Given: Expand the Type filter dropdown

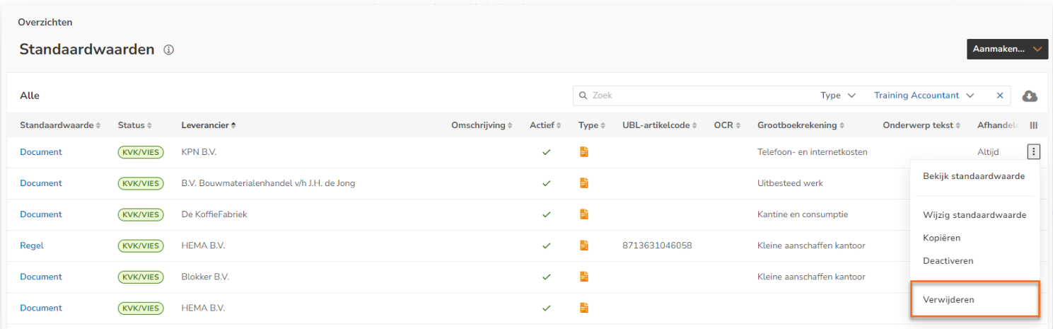Looking at the screenshot, I should 838,96.
